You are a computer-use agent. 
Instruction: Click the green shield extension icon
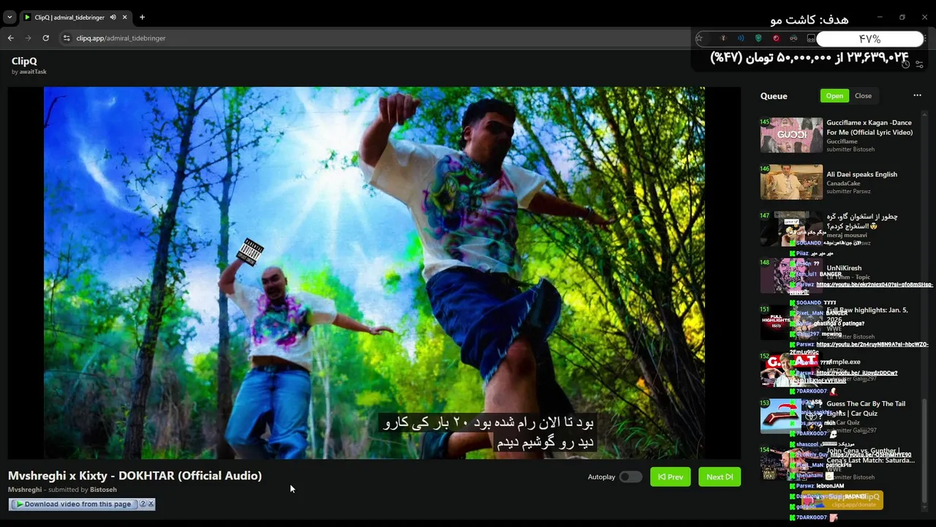pyautogui.click(x=758, y=38)
